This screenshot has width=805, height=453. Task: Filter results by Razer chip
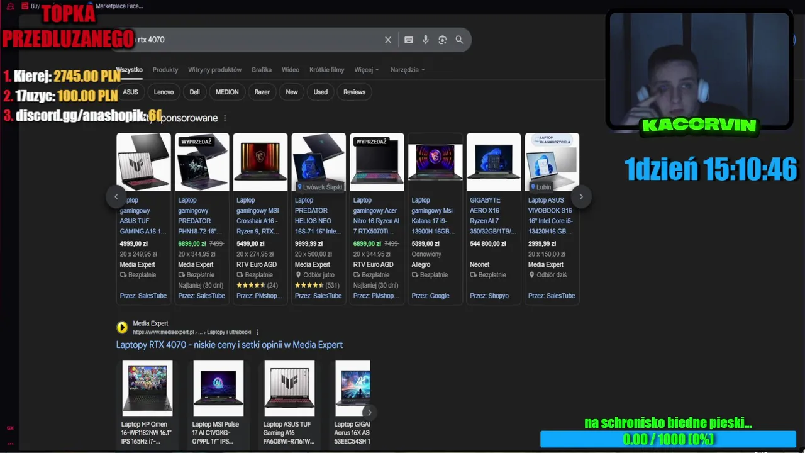pos(262,92)
